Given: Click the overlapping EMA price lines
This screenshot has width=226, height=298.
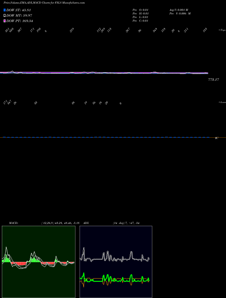Looking at the screenshot, I should (104, 73).
